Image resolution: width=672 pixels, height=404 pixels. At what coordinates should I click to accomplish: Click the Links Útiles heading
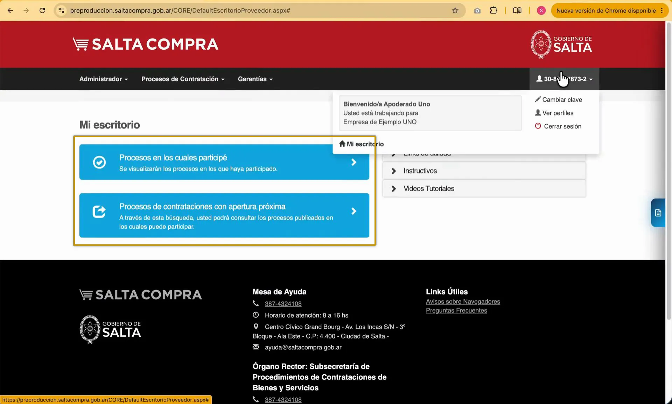447,292
